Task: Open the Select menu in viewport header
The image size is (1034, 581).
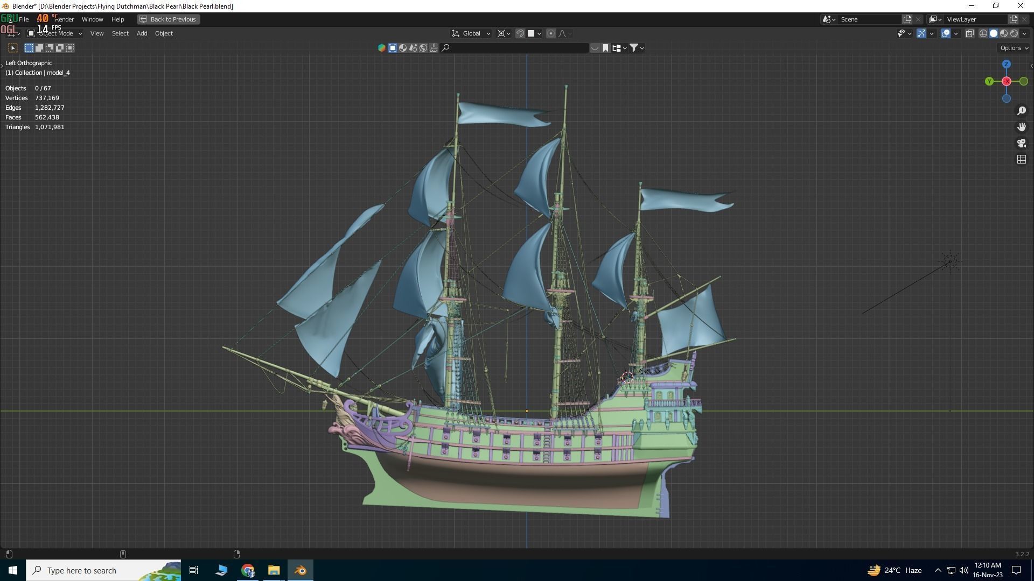Action: tap(120, 33)
